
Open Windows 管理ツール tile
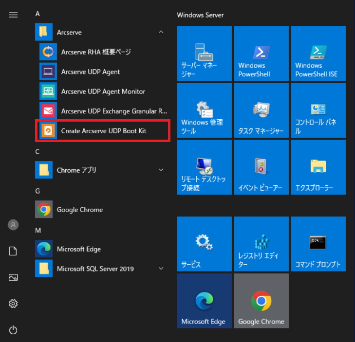point(204,110)
